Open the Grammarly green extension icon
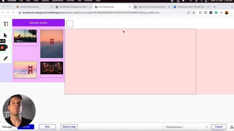This screenshot has width=234, height=131. [216, 13]
